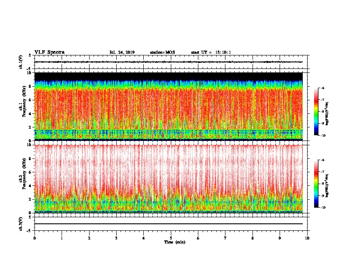The height and width of the screenshot is (267, 346).
Task: Select the "ch.1 Frequency (kHz)" axis label
Action: (22, 101)
